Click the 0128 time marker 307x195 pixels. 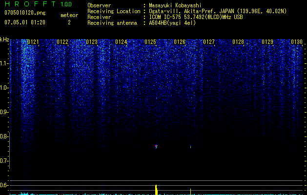click(x=238, y=42)
